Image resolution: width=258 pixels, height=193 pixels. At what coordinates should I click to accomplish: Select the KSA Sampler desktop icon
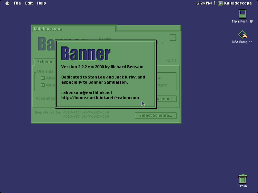(242, 37)
